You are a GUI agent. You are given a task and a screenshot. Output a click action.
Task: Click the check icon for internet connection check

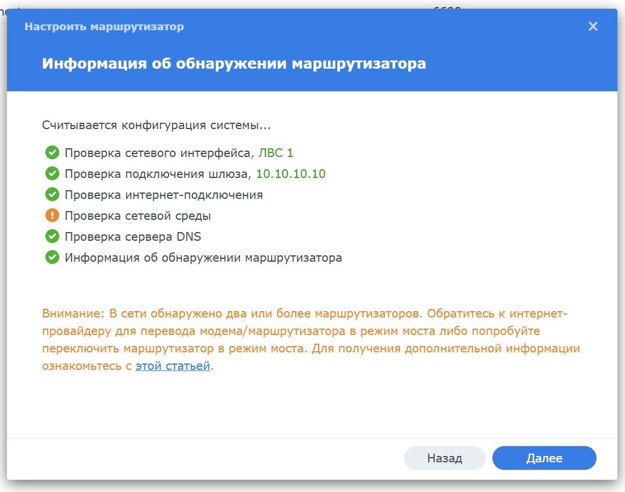point(52,195)
